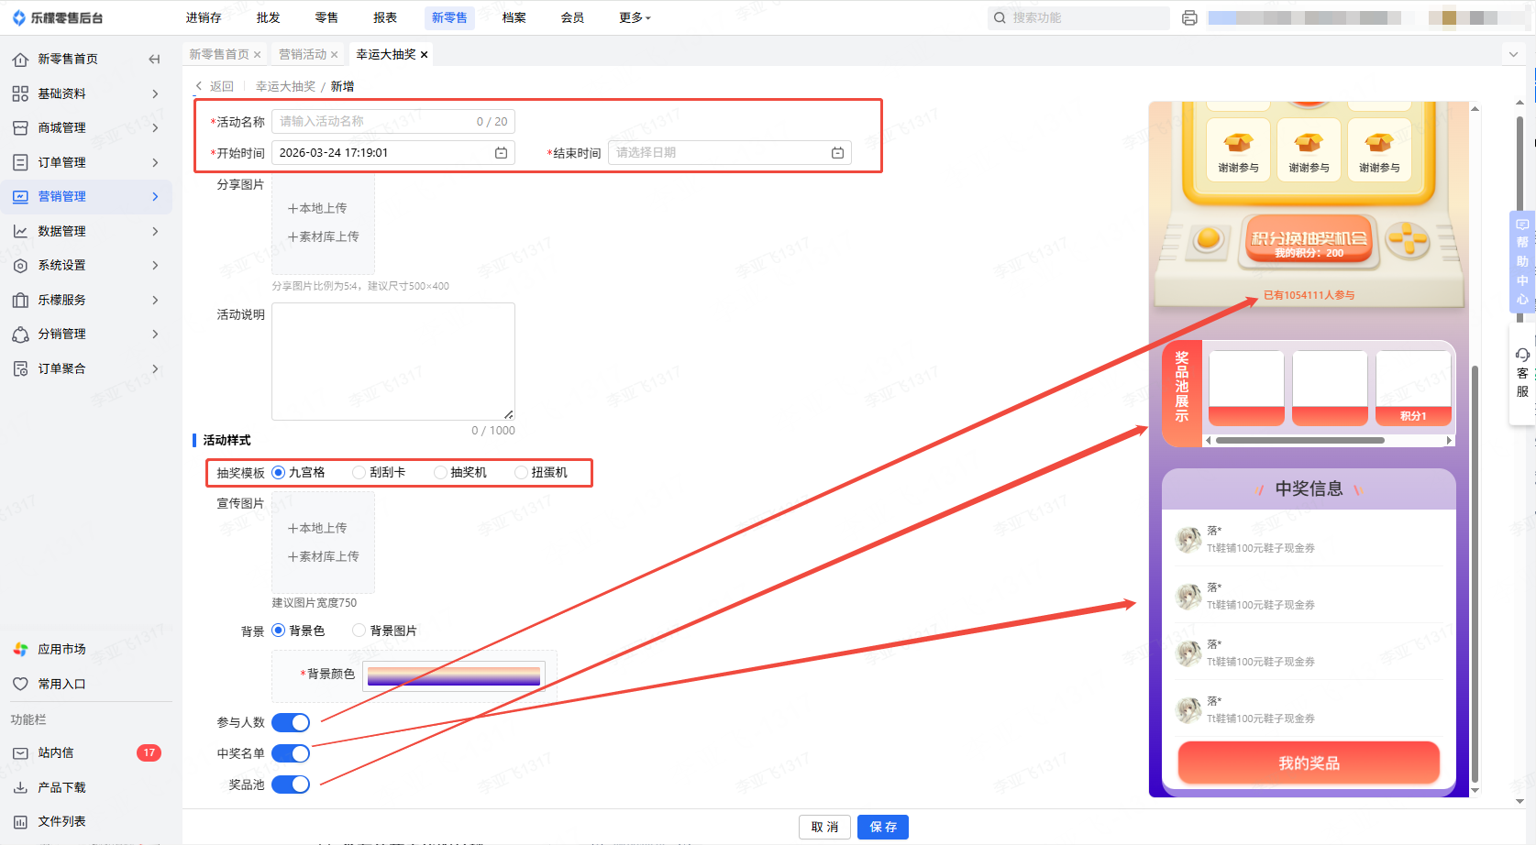1536x845 pixels.
Task: Open the 零售 top menu
Action: click(326, 17)
